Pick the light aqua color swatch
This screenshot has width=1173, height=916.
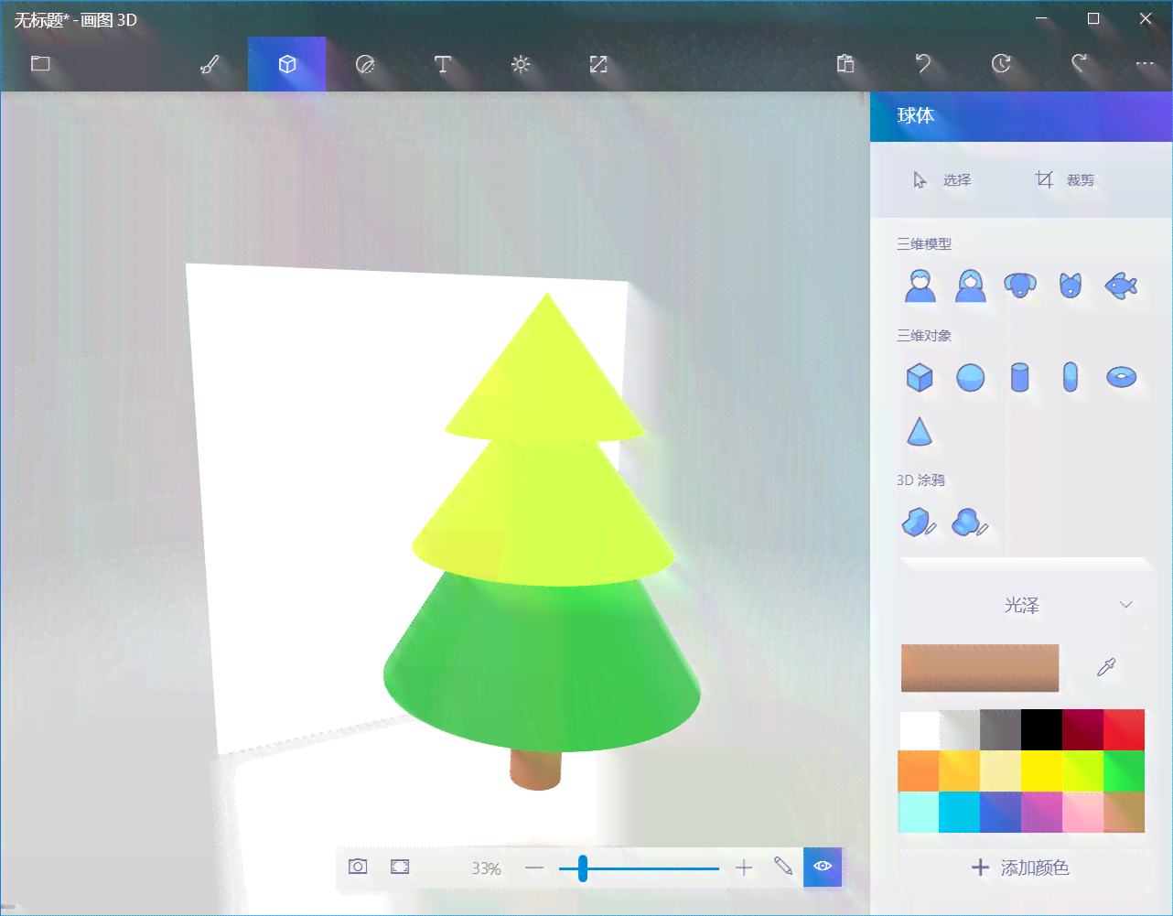tap(919, 812)
